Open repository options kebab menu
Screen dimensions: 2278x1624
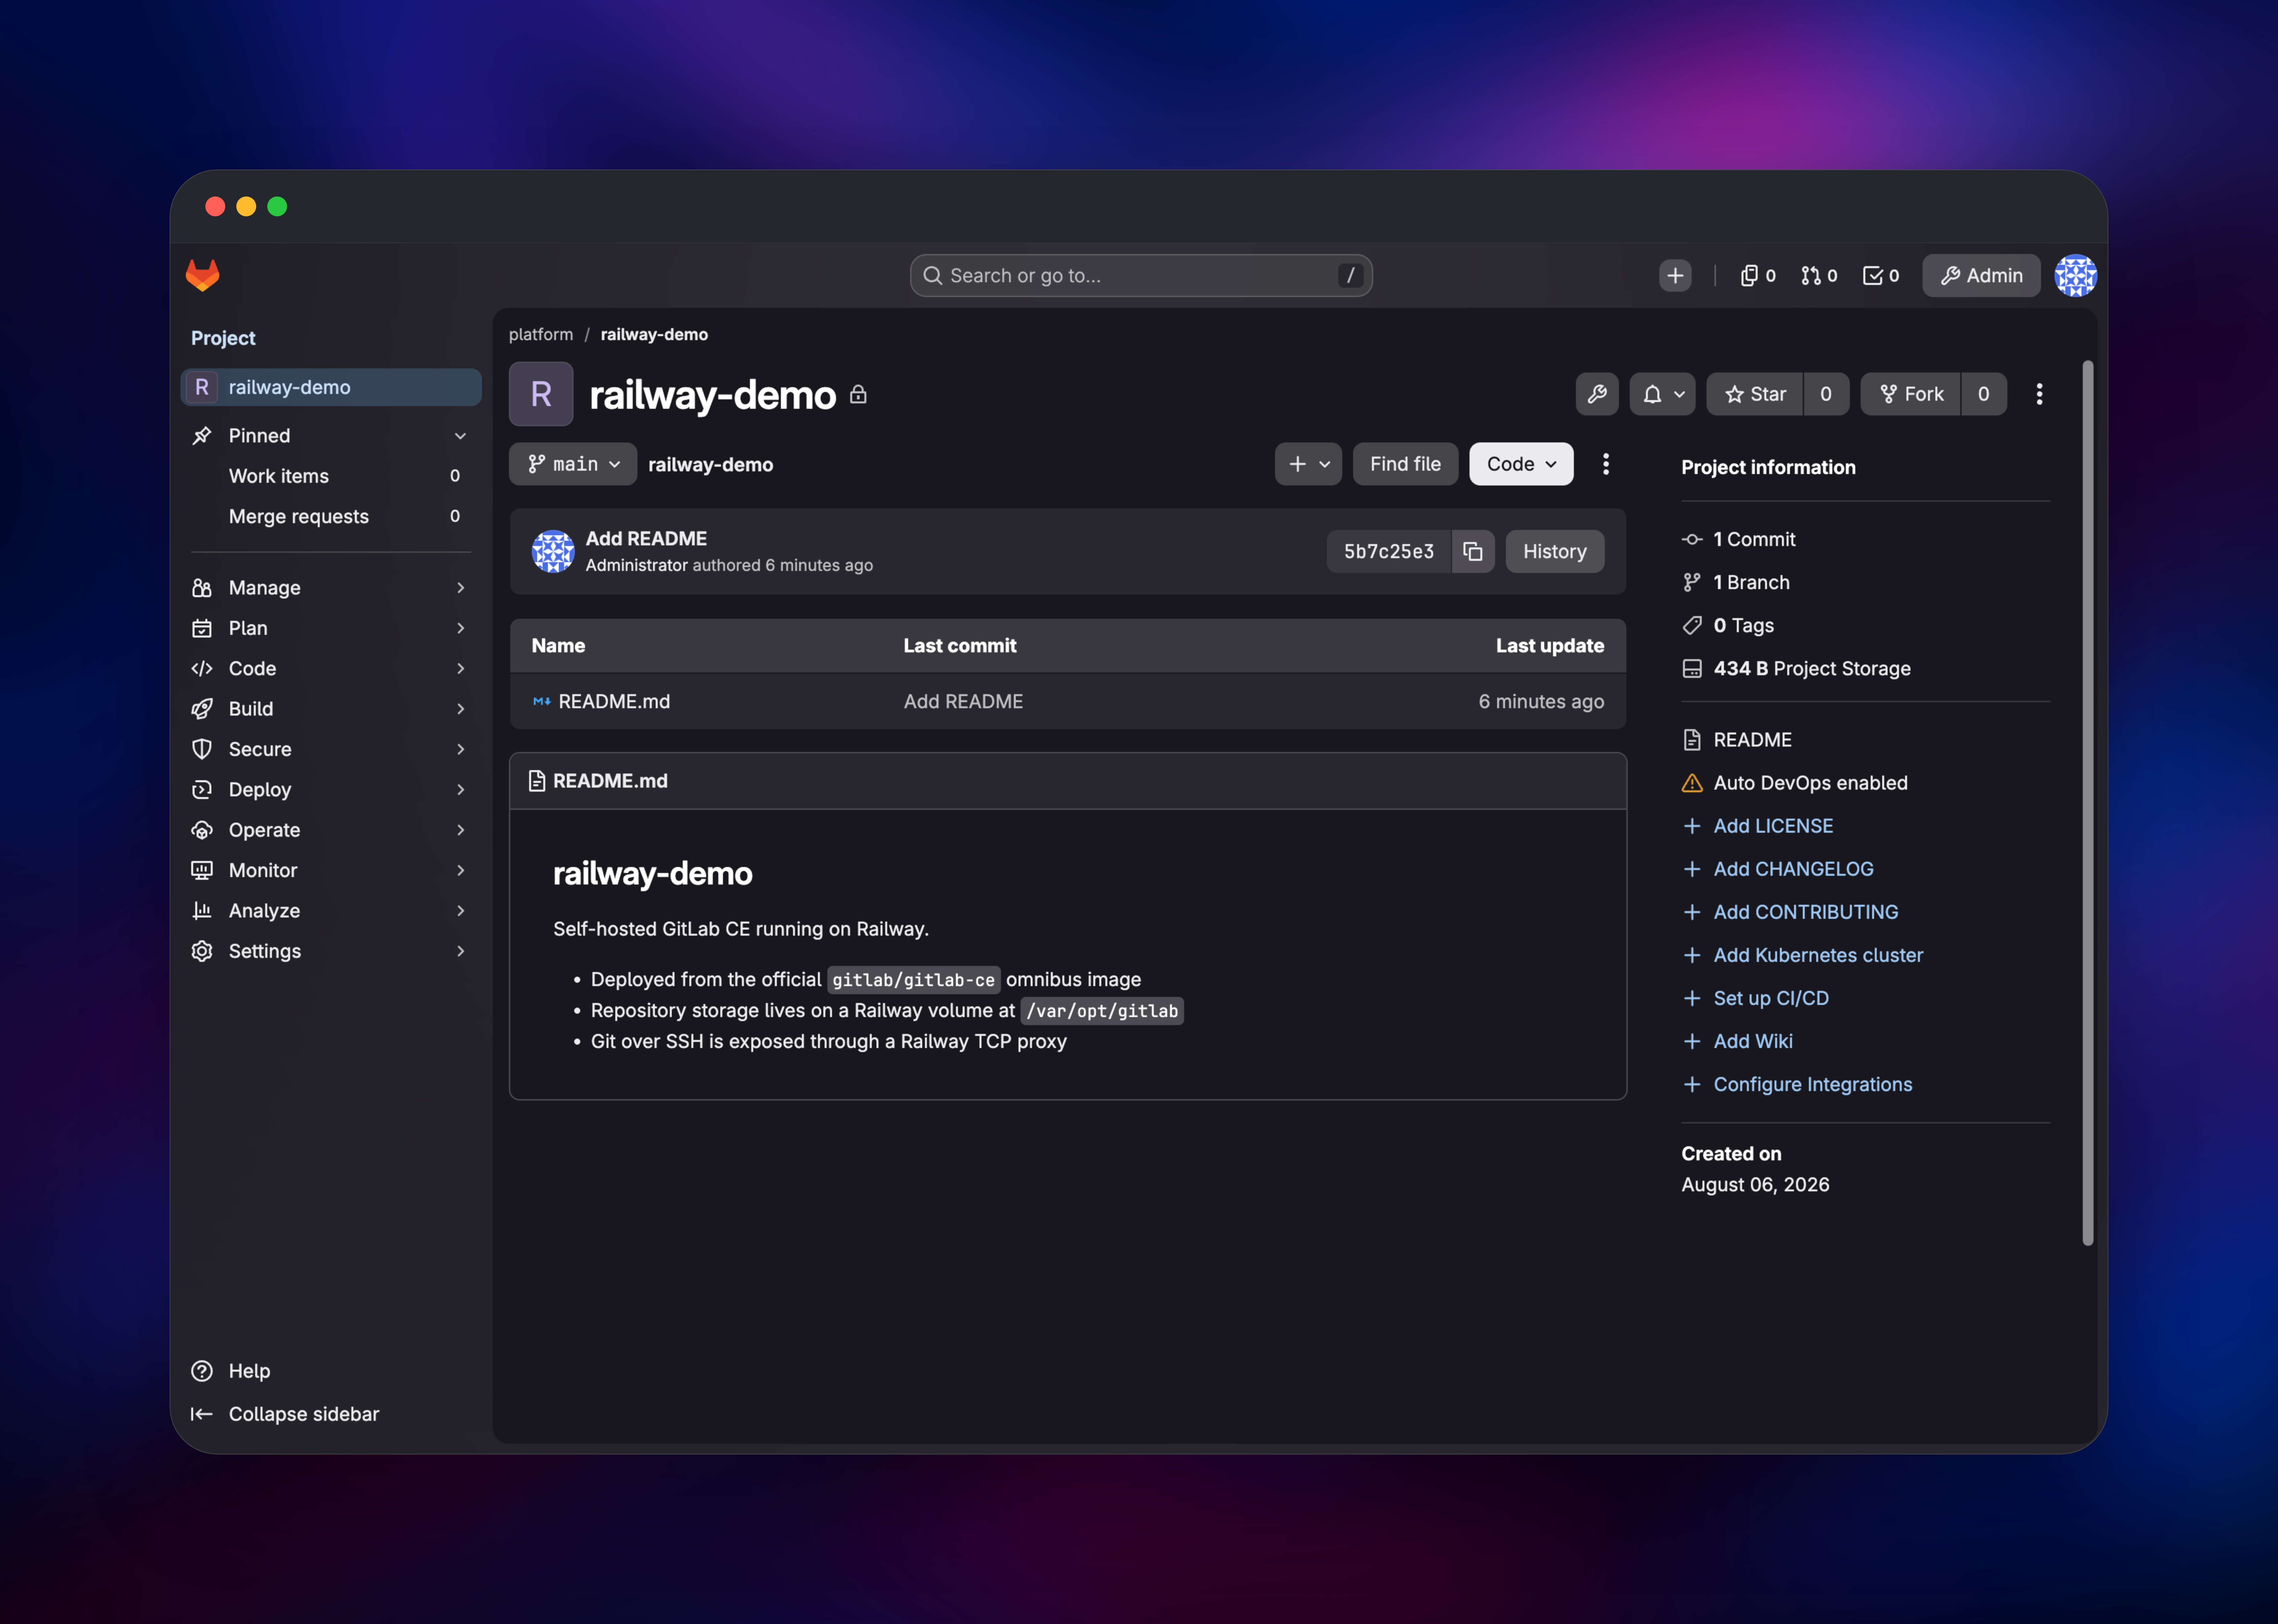(x=1606, y=464)
